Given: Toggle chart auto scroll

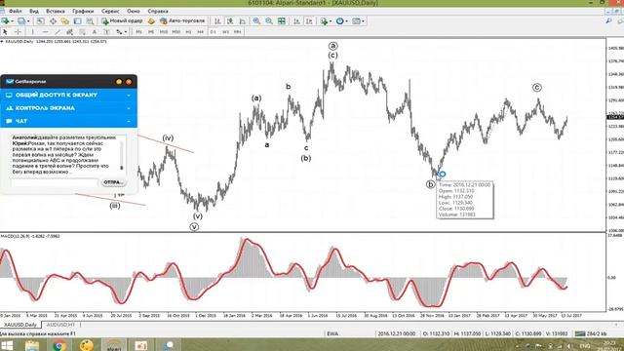Looking at the screenshot, I should [296, 21].
